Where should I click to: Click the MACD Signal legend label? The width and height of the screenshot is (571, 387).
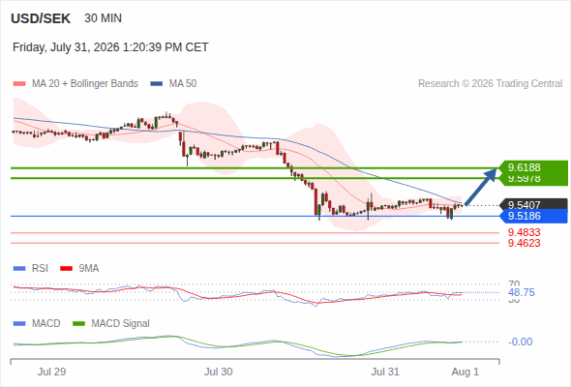(x=121, y=324)
